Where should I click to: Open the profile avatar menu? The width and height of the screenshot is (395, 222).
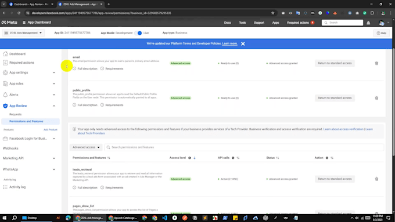382,23
